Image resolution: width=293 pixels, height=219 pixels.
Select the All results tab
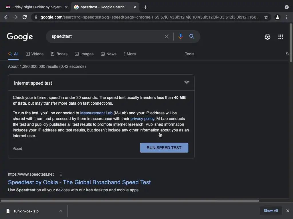[x=13, y=54]
